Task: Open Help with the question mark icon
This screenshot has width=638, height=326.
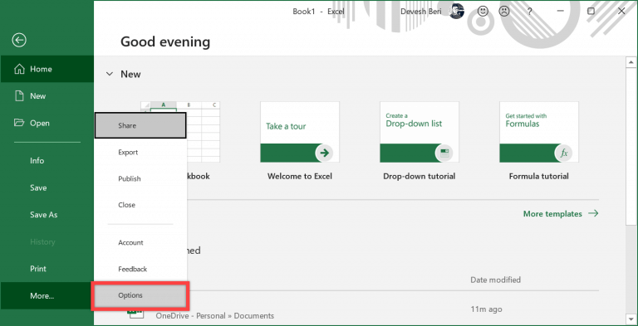Action: pyautogui.click(x=529, y=12)
